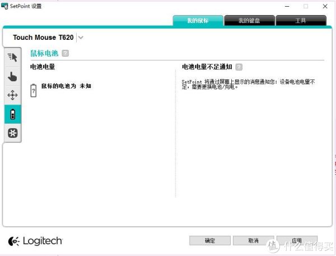This screenshot has width=336, height=256.
Task: Click the Logitech logo
Action: (x=35, y=241)
